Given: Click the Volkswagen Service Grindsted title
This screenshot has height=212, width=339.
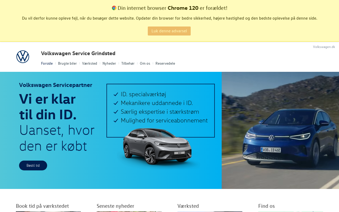Looking at the screenshot, I should (78, 53).
